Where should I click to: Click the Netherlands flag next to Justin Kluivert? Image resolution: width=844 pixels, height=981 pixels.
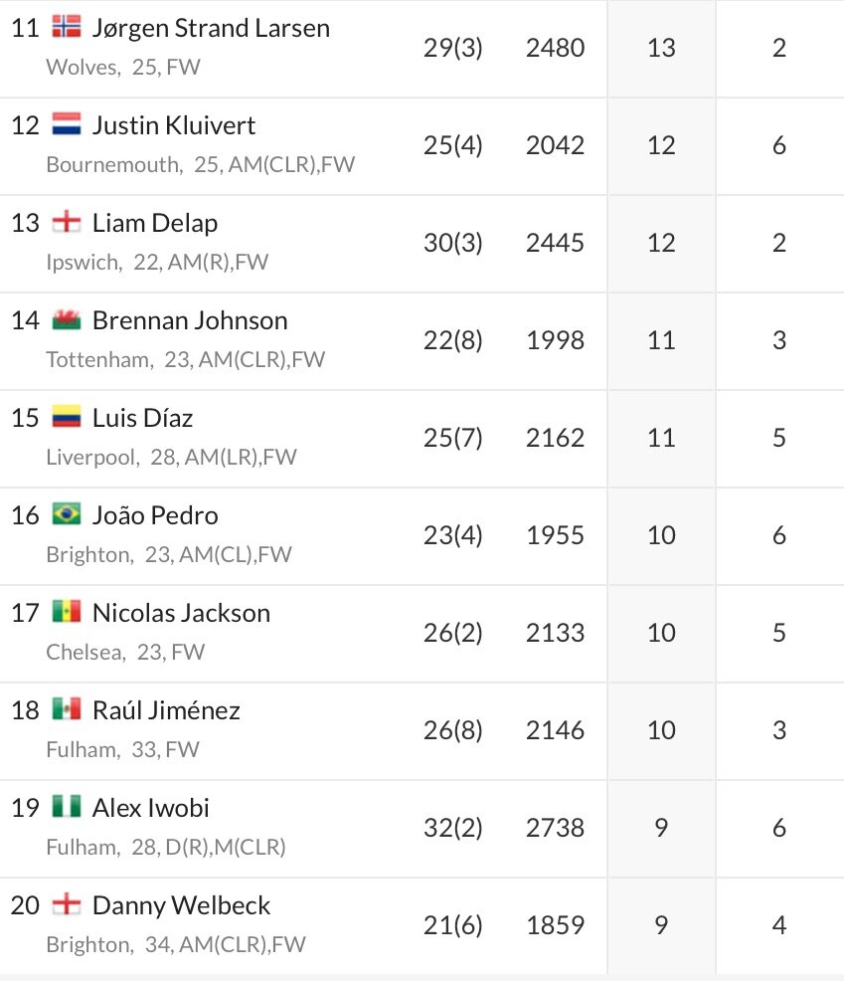tap(67, 124)
